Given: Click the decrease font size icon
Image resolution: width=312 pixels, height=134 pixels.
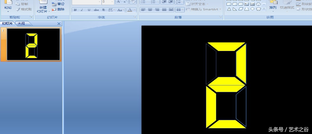Looking at the screenshot, I should [x=125, y=2].
